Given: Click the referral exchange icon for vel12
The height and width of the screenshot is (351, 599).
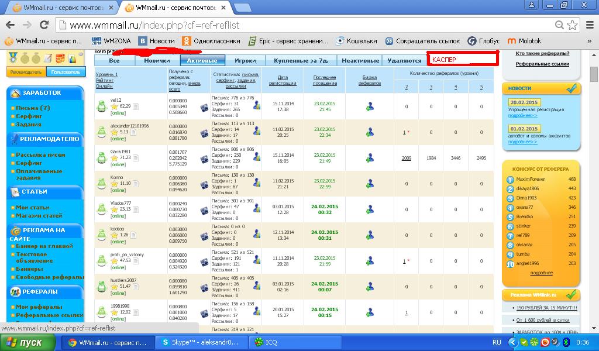Looking at the screenshot, I should (x=370, y=107).
